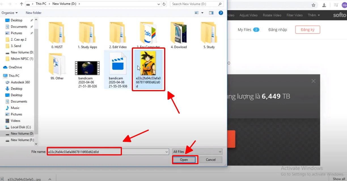
Task: Click the Open button
Action: tap(184, 160)
